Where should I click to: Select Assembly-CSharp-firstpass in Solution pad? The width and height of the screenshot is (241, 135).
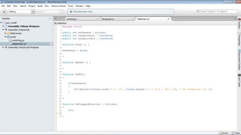(x=24, y=26)
